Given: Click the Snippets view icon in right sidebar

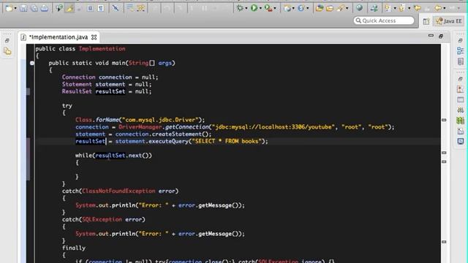Looking at the screenshot, I should [x=461, y=131].
